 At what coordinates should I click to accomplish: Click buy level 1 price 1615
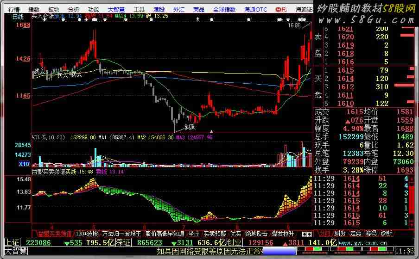coord(345,70)
